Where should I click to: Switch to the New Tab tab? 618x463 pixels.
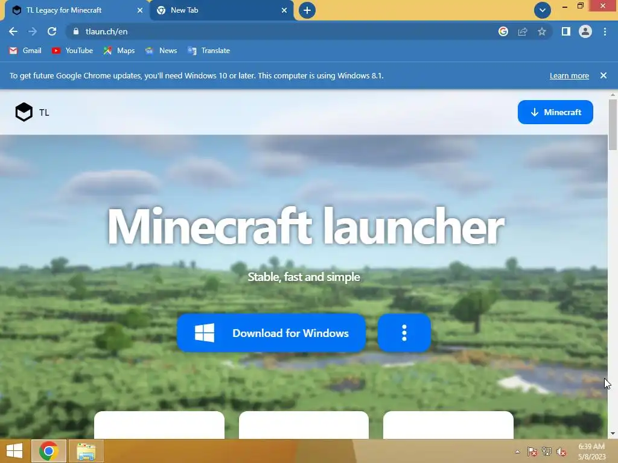[222, 10]
